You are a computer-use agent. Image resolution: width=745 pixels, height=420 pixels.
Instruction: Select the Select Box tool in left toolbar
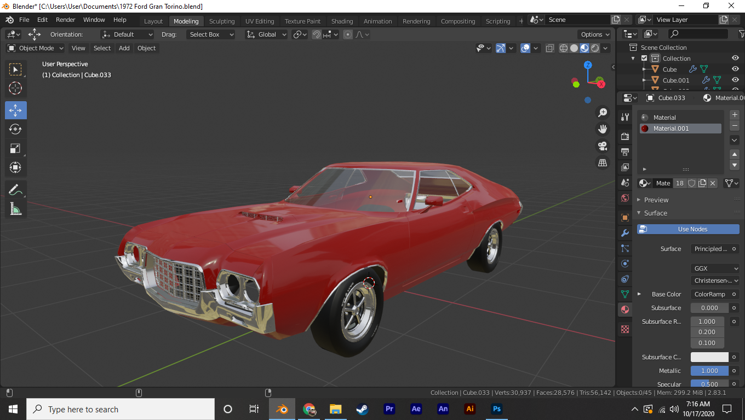(15, 69)
